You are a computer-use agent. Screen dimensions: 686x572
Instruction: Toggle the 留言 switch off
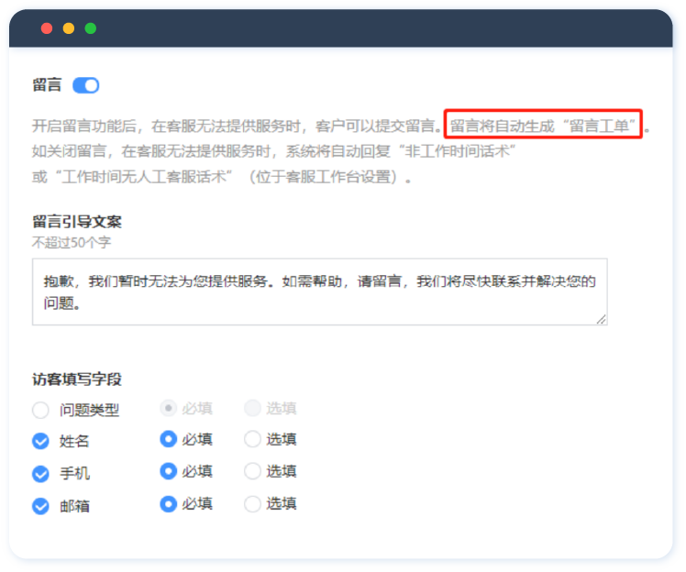point(85,85)
